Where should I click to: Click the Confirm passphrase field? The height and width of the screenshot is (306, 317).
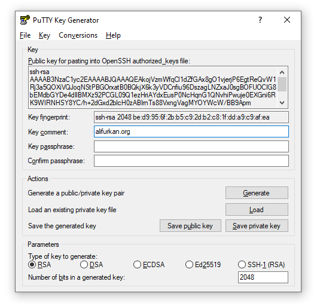pos(191,161)
